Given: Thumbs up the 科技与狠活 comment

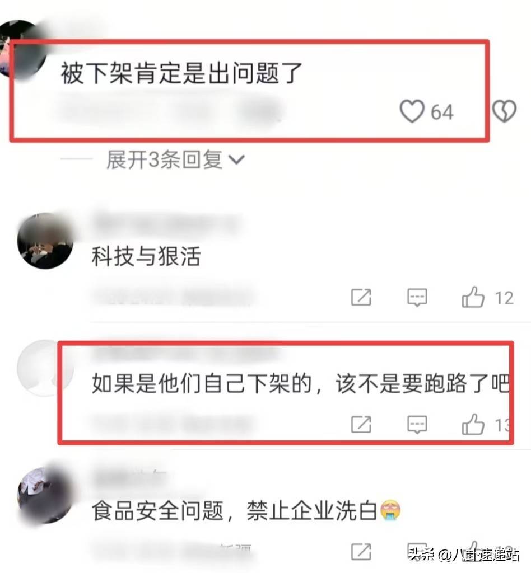Looking at the screenshot, I should [473, 297].
